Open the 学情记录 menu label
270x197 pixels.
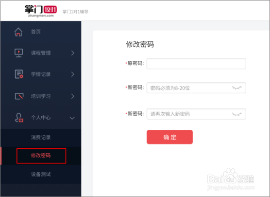[41, 74]
